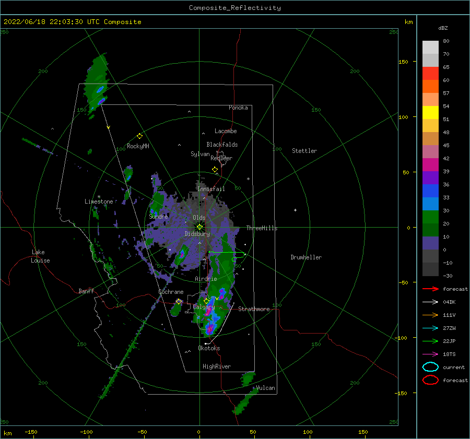Click the Lake Louise label

(40, 256)
